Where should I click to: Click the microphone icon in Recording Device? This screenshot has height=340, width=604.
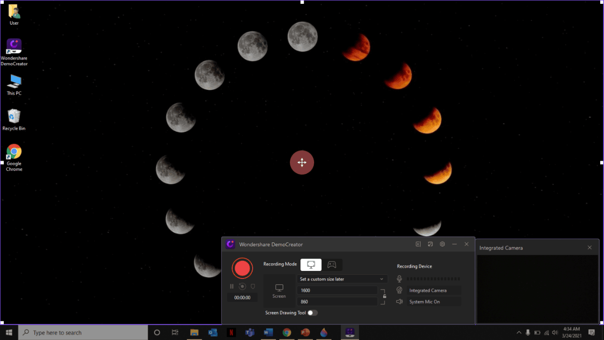[x=399, y=279]
